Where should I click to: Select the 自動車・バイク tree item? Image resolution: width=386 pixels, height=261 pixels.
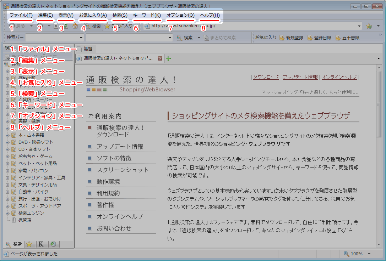pyautogui.click(x=33, y=192)
